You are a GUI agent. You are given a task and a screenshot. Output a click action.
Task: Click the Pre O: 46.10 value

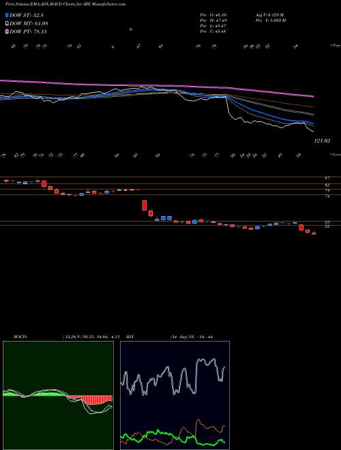pos(213,14)
